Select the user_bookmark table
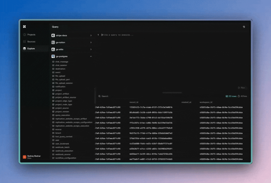Viewport: 271px width, 183px height. click(62, 144)
